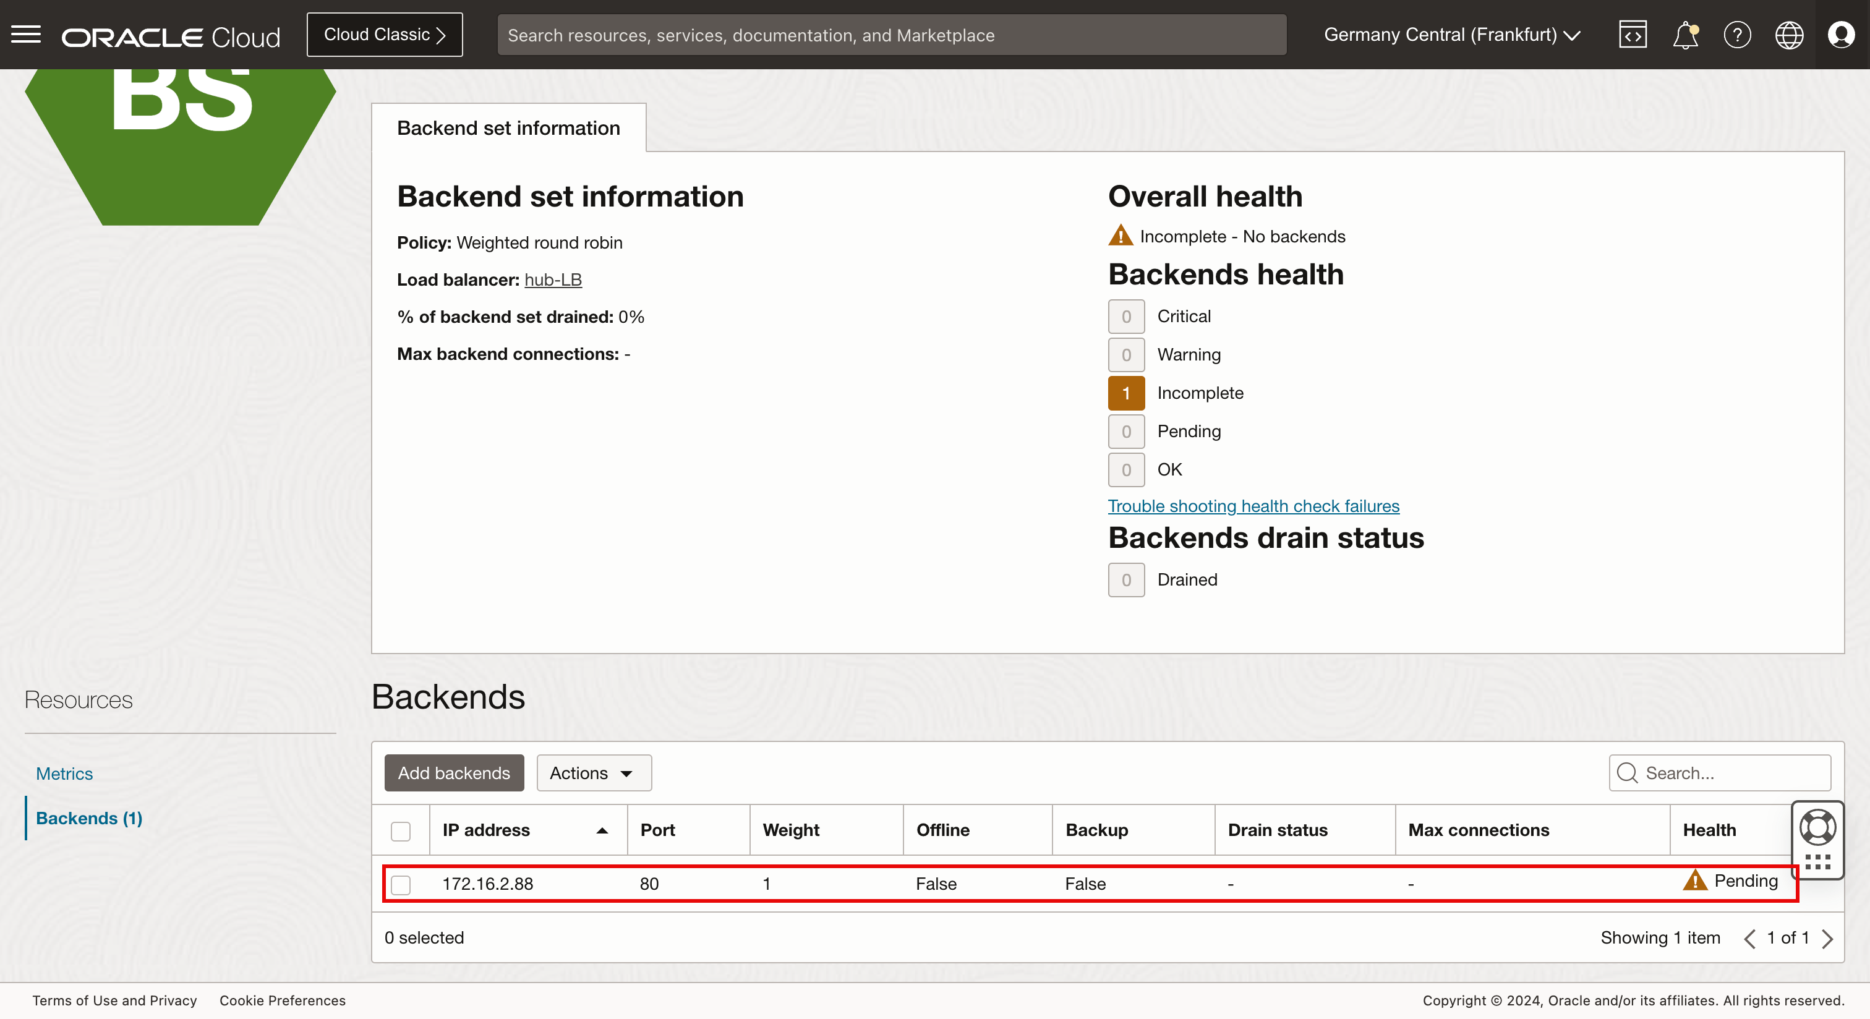Open the language globe icon
The image size is (1870, 1019).
(x=1789, y=35)
